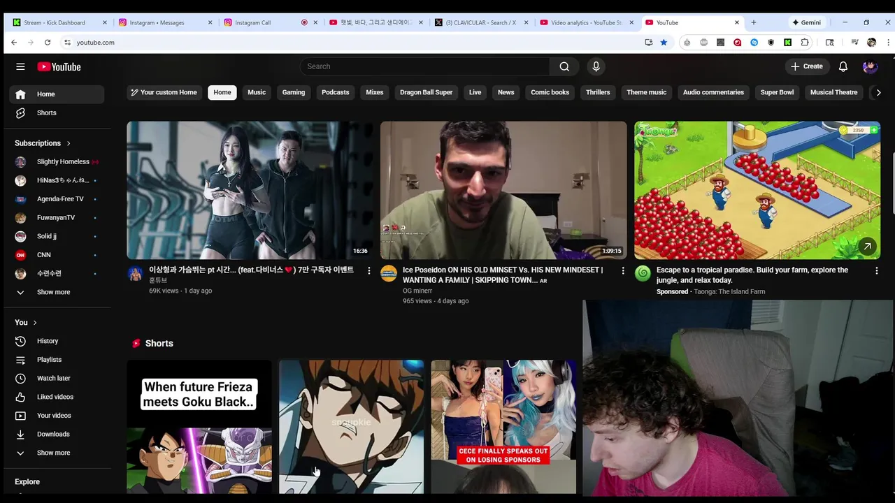Select the Gaming category chip
This screenshot has width=895, height=503.
[x=294, y=92]
